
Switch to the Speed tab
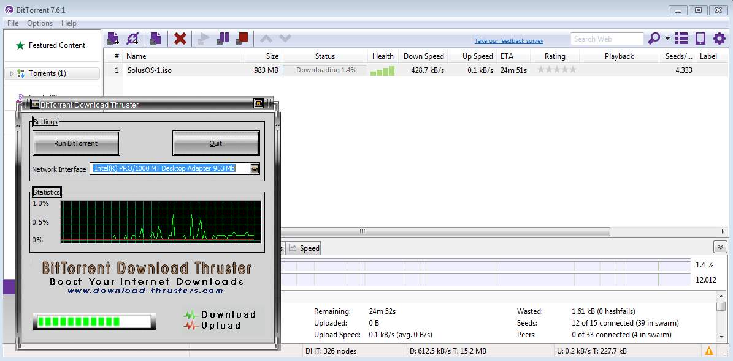(304, 248)
